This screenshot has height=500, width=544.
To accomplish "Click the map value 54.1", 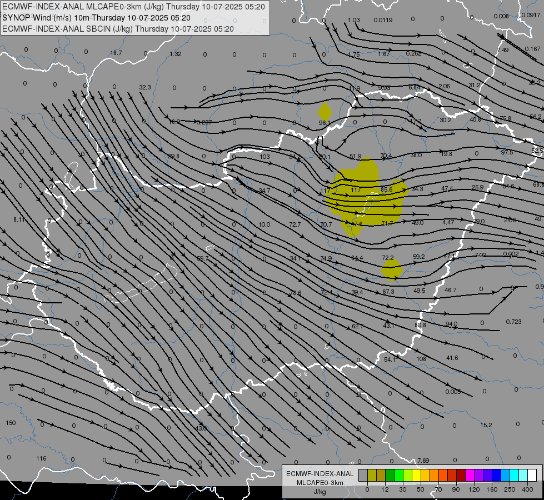I will coord(390,359).
